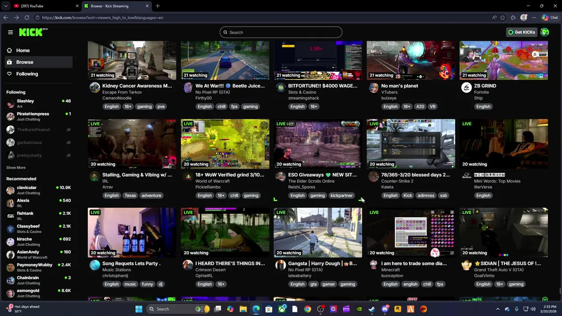Open the Edge profile icon
Screen dimensions: 562x316
pyautogui.click(x=523, y=18)
